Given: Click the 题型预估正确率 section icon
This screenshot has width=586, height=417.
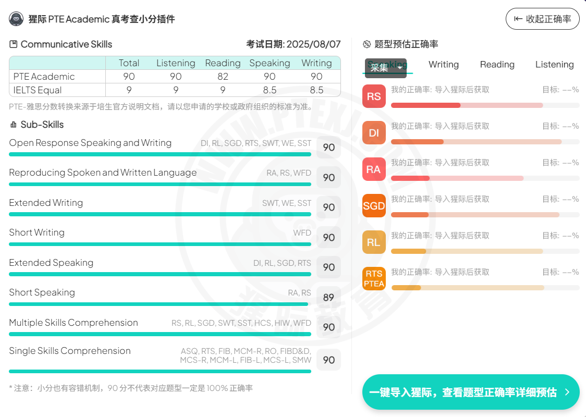Looking at the screenshot, I should (367, 44).
